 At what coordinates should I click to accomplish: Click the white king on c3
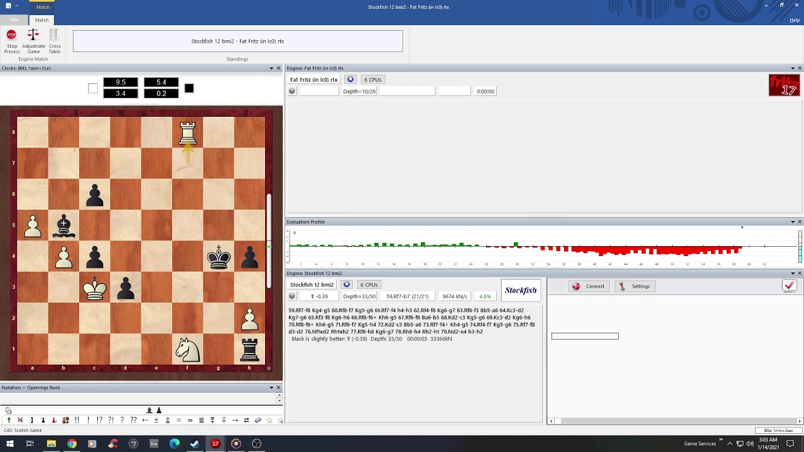click(94, 288)
